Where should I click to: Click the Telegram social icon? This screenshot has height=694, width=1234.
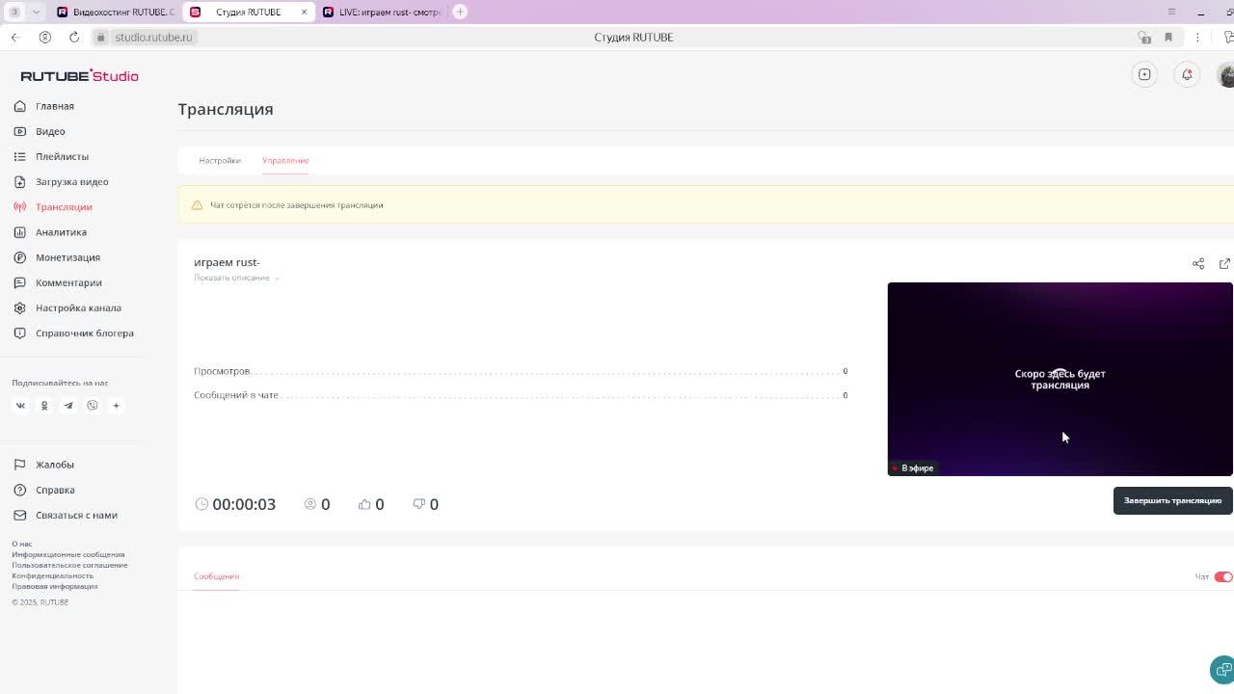(x=68, y=406)
